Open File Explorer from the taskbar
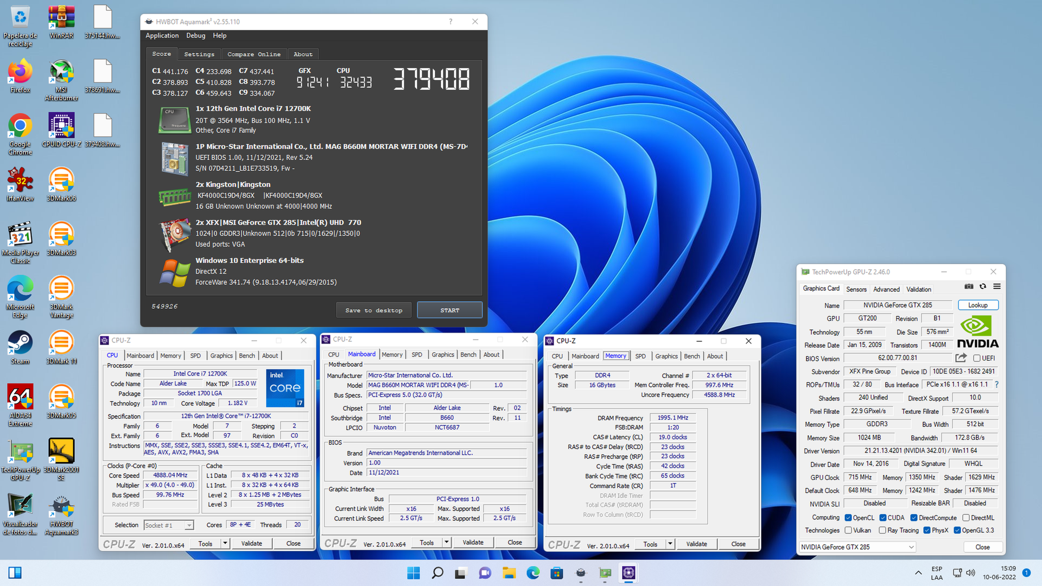Viewport: 1042px width, 586px height. coord(509,573)
